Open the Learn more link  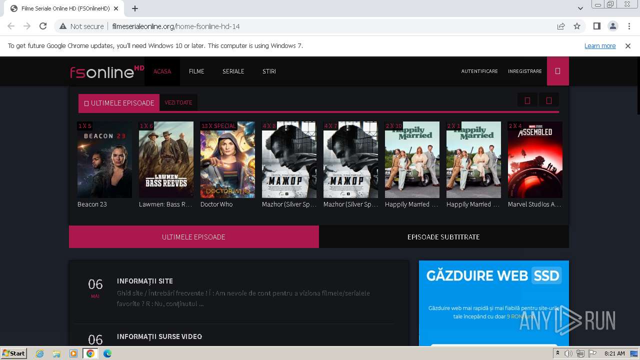coord(600,45)
